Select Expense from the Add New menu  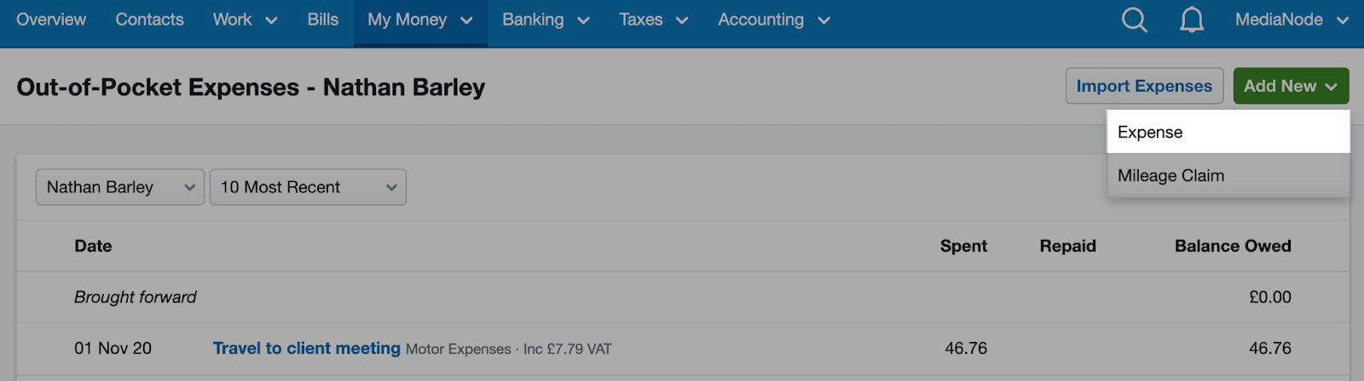1228,132
